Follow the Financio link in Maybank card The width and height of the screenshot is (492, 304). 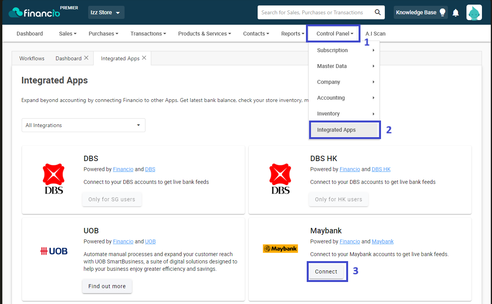(x=350, y=241)
